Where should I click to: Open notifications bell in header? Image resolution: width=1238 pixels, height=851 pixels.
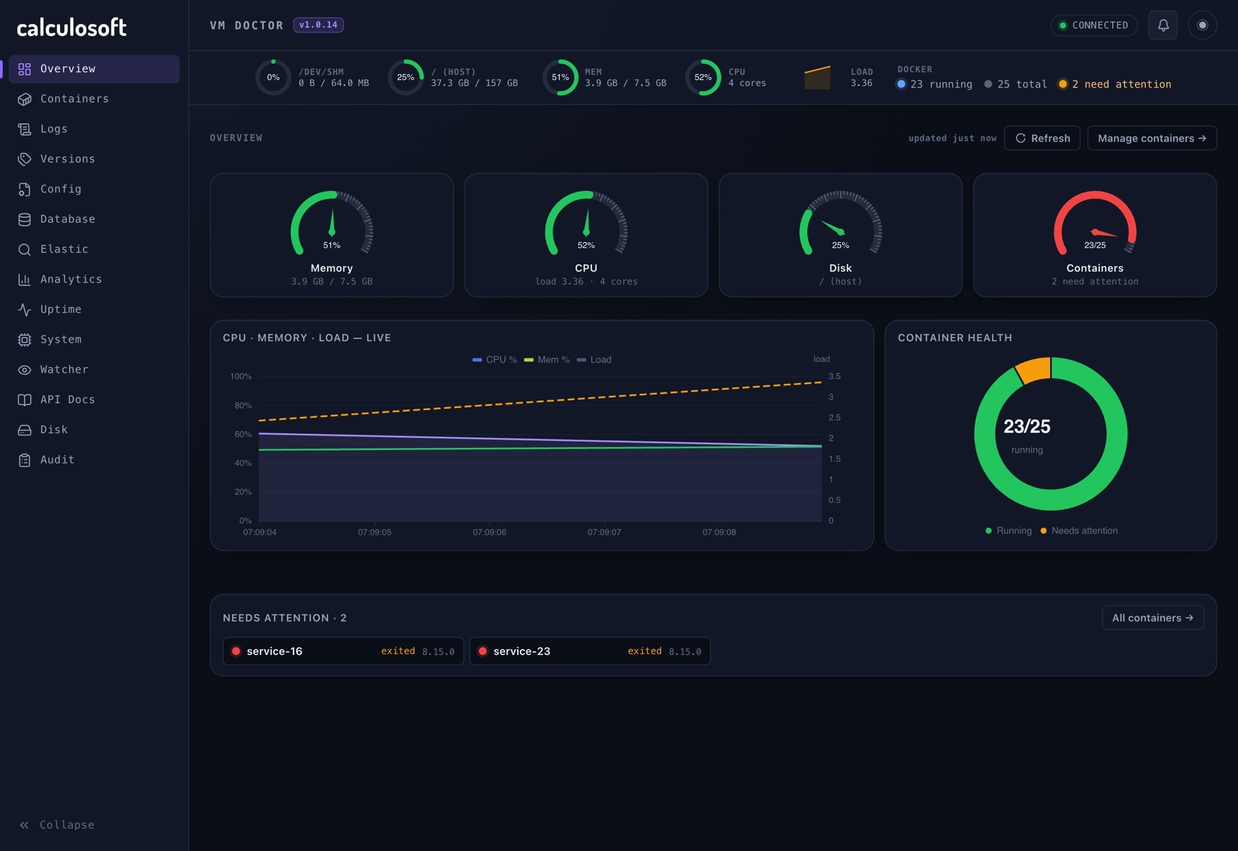1163,25
